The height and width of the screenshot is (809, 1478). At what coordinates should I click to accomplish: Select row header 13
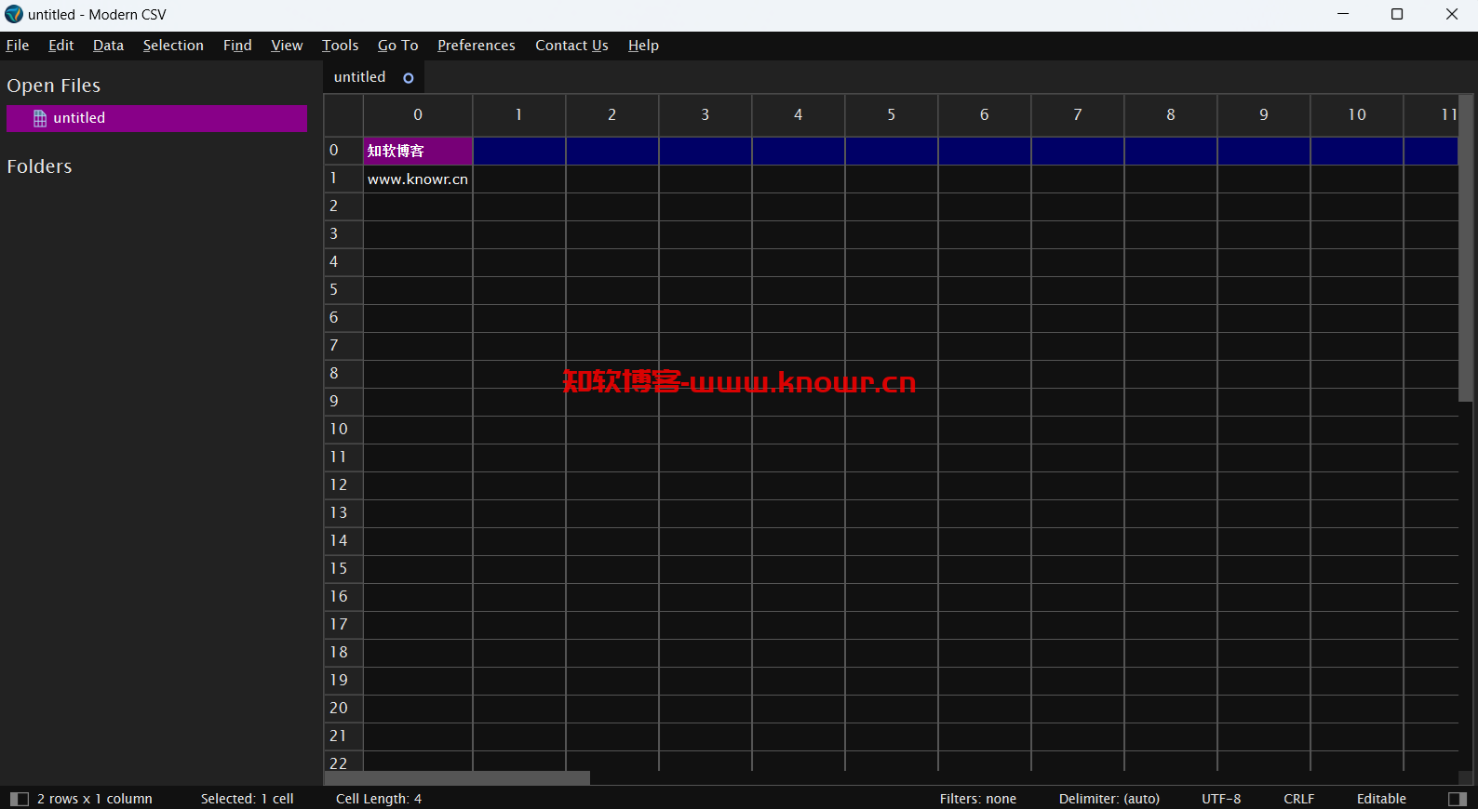(343, 513)
